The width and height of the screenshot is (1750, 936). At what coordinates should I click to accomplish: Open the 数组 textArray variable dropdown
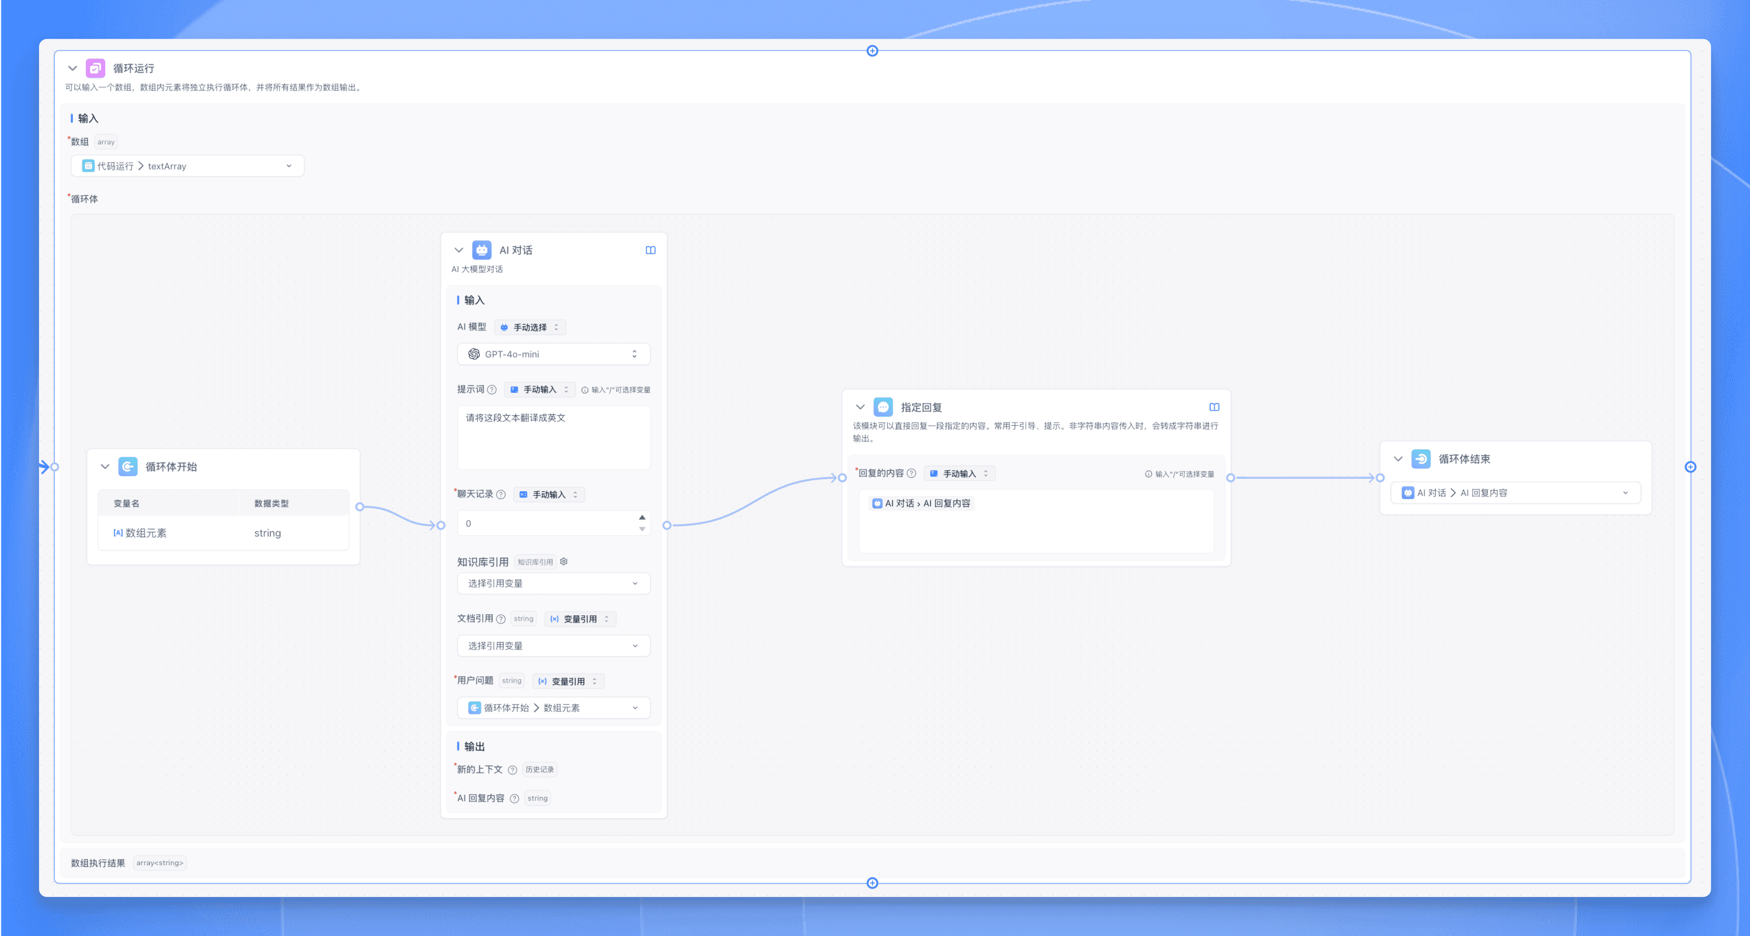(188, 166)
